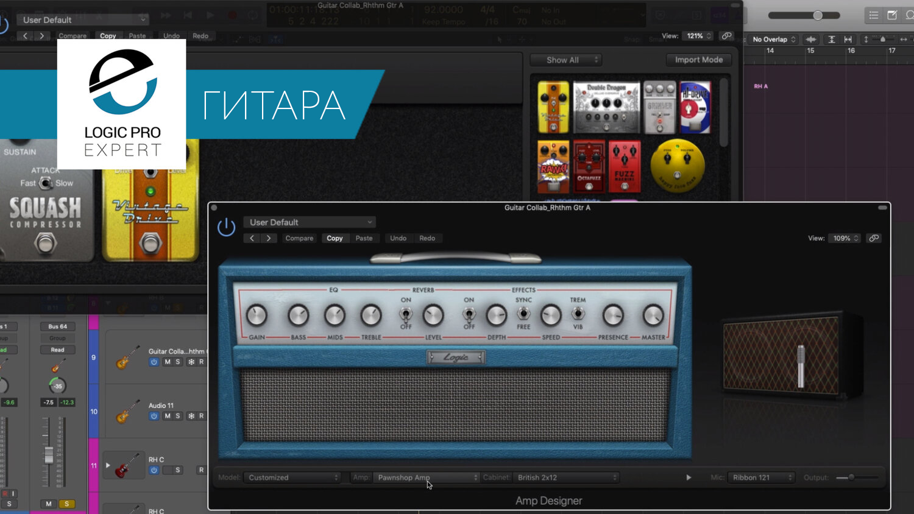This screenshot has width=914, height=514.
Task: Go to previous Amp Designer preset
Action: (252, 238)
